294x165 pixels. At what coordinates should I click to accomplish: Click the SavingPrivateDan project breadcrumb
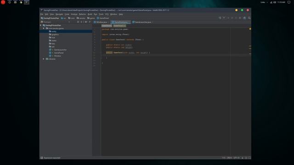click(50, 18)
